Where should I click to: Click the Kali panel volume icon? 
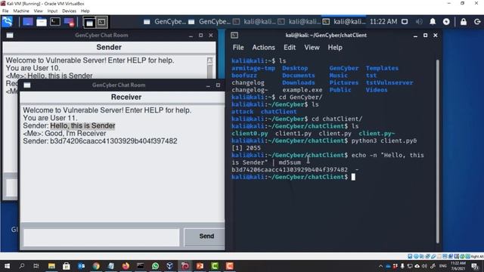pos(419,22)
